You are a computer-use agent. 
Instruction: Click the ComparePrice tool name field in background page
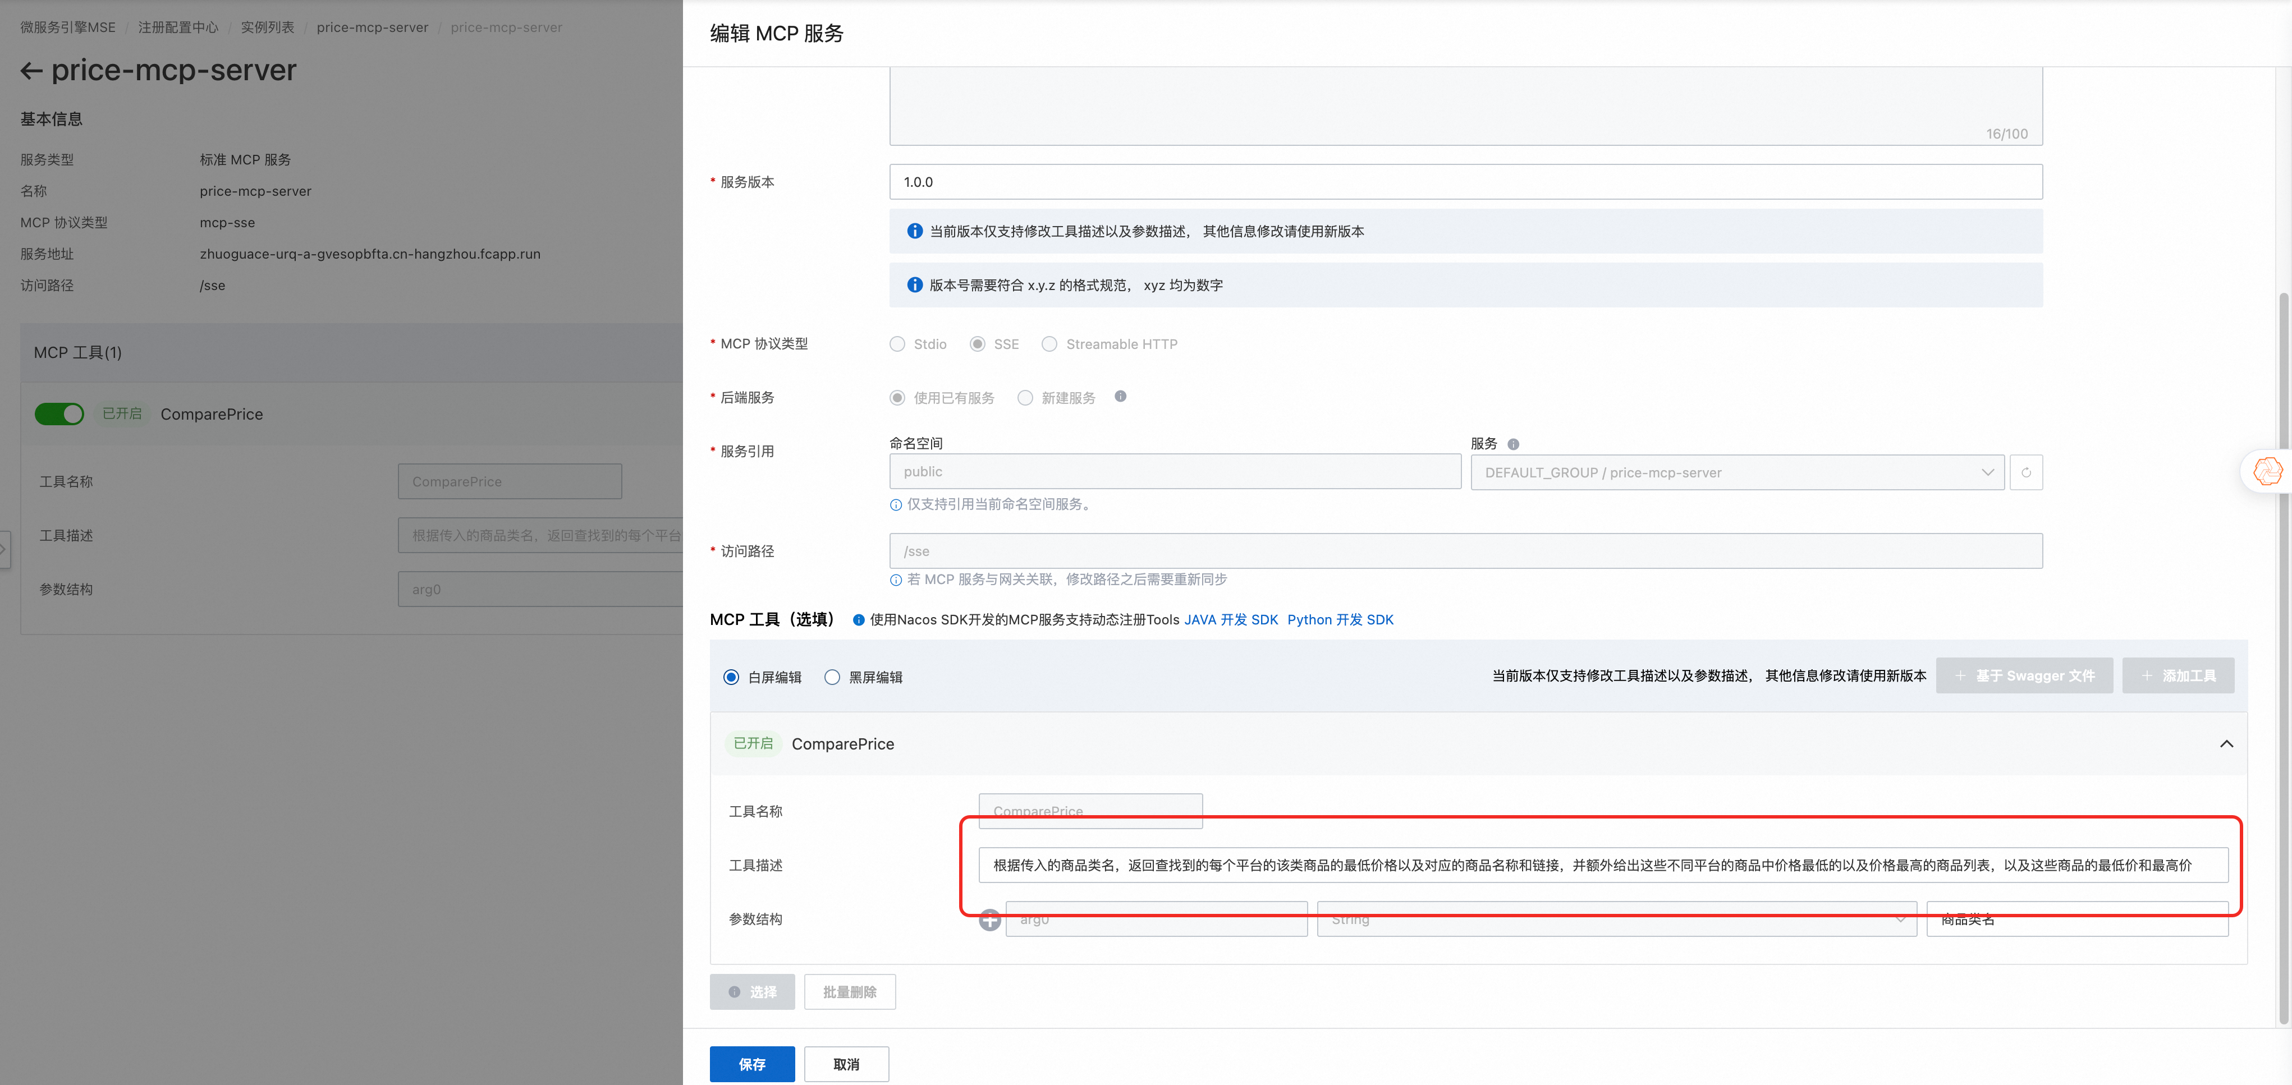pos(510,481)
